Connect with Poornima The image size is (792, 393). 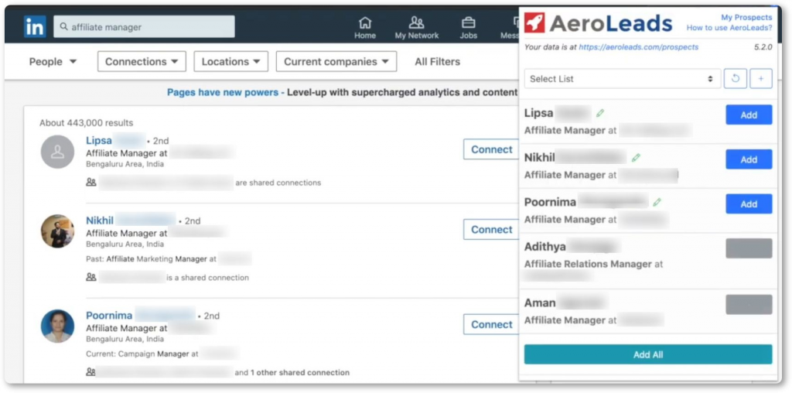491,324
